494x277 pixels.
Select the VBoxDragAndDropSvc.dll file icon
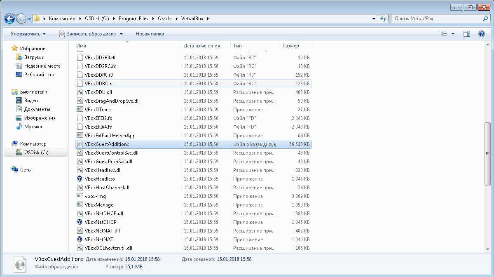coord(80,101)
